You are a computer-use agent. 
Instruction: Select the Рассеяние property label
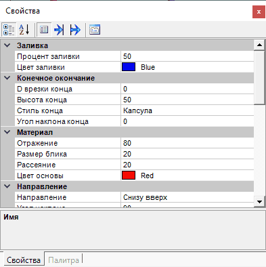pyautogui.click(x=37, y=165)
